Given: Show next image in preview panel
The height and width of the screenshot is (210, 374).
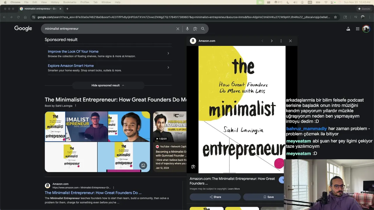Looking at the screenshot, I should click(271, 41).
